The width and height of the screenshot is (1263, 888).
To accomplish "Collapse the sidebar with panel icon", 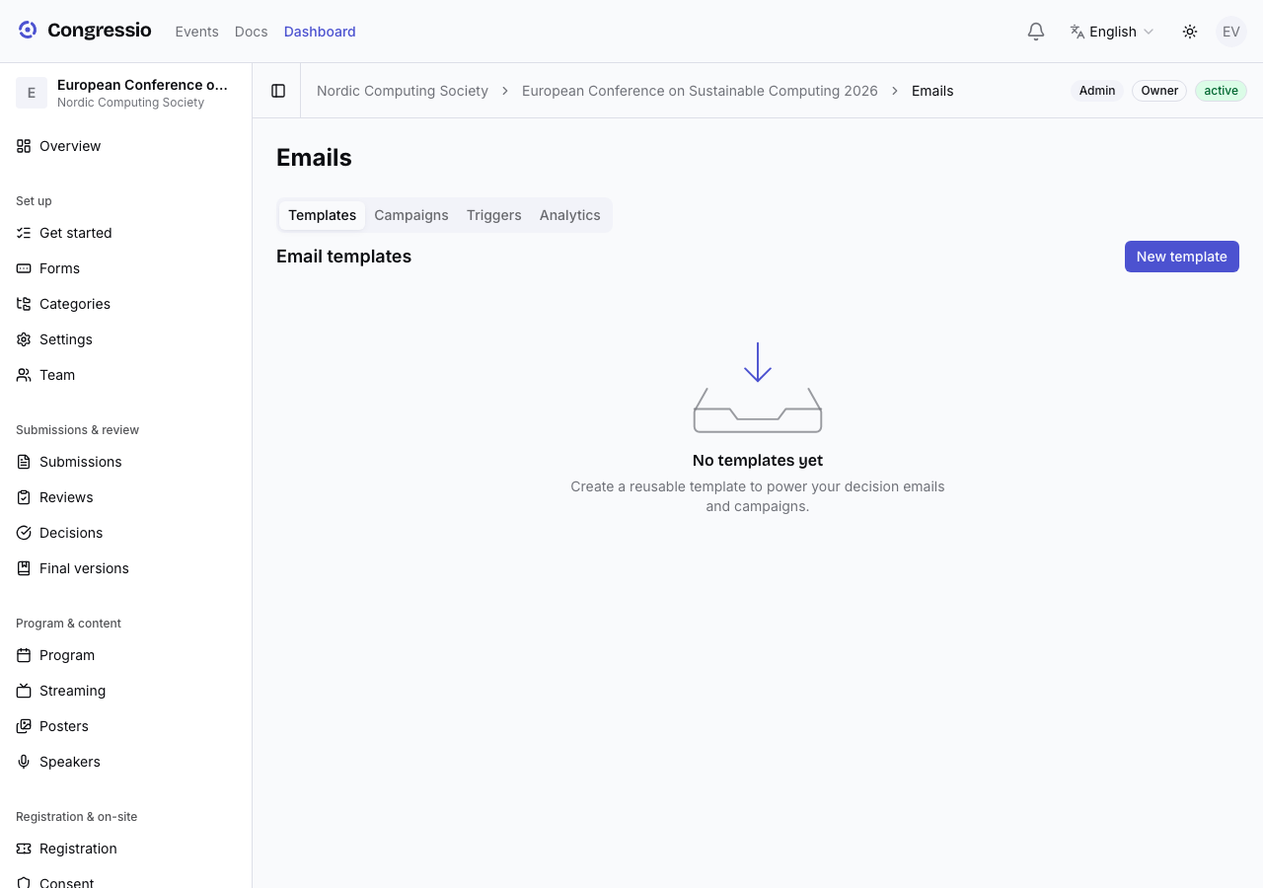I will [278, 91].
